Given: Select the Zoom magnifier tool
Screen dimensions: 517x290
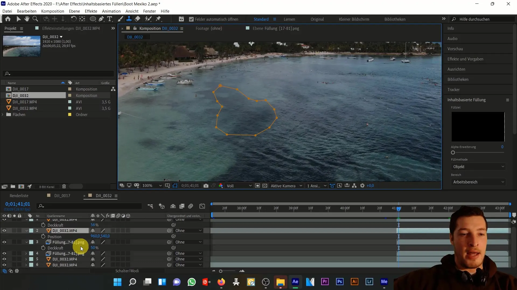Looking at the screenshot, I should click(35, 19).
